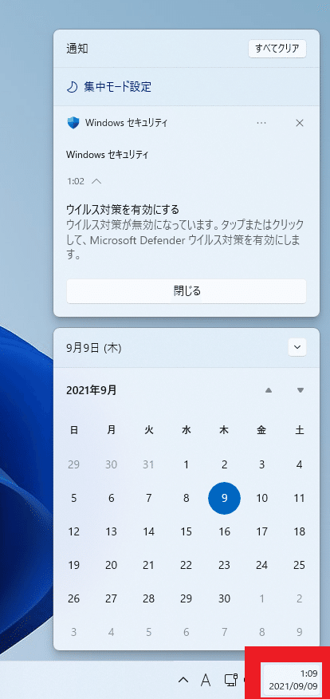Pick September 15 on the calendar
The width and height of the screenshot is (330, 699).
click(187, 531)
